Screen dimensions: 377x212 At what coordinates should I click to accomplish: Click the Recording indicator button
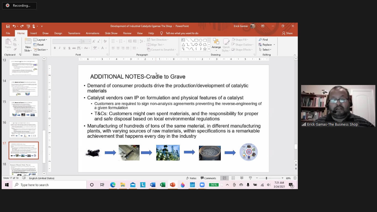click(x=19, y=6)
